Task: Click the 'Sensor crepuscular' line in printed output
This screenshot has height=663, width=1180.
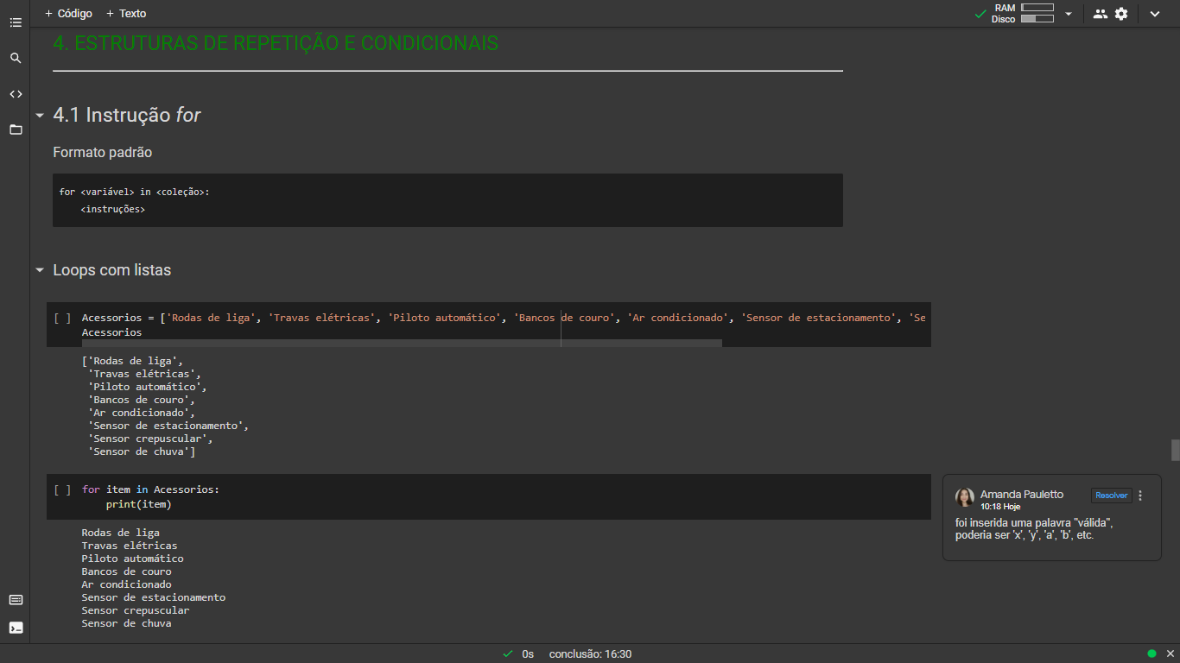Action: [136, 610]
